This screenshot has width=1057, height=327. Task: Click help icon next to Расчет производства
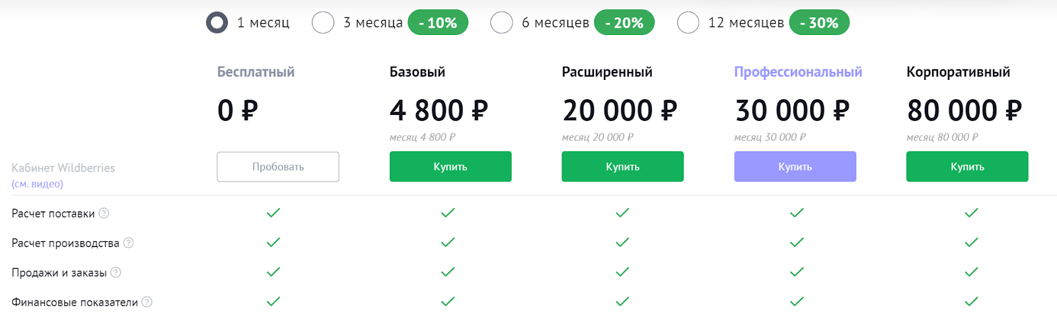pos(129,242)
